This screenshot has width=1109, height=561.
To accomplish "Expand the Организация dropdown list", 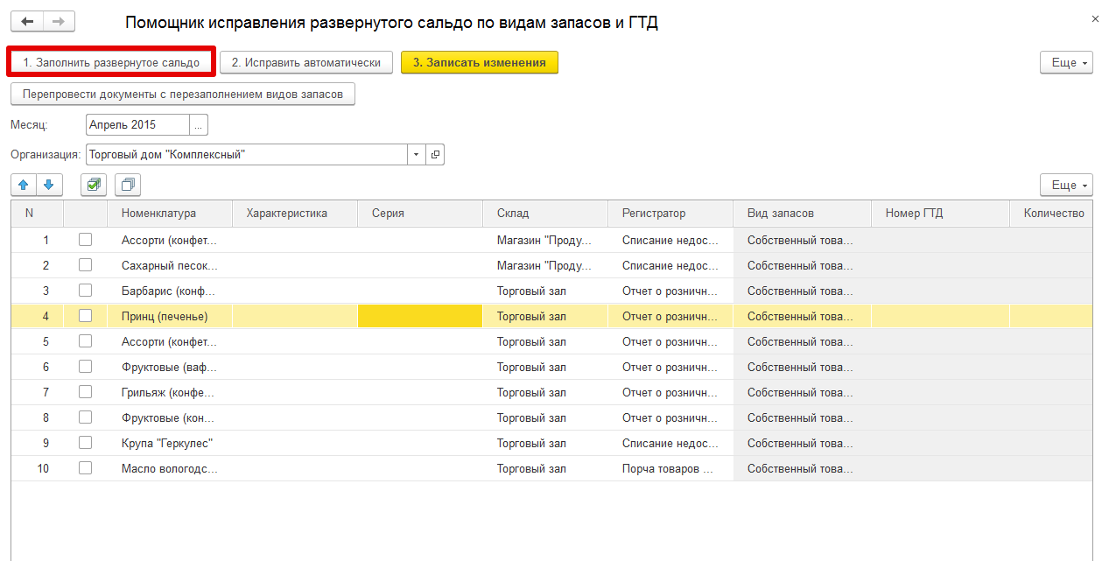I will tap(416, 155).
